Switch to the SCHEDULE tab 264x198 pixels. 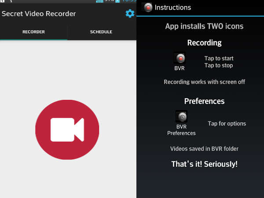pyautogui.click(x=101, y=32)
